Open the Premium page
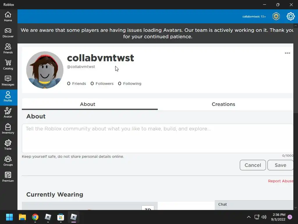 8,177
